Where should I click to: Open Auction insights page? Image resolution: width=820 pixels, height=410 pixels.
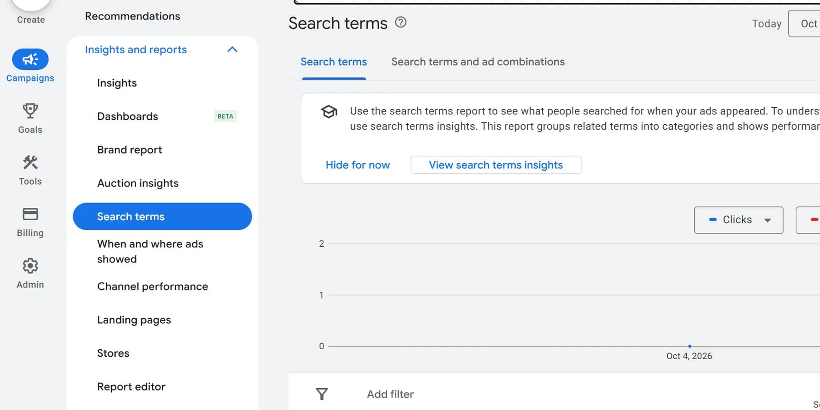click(138, 183)
